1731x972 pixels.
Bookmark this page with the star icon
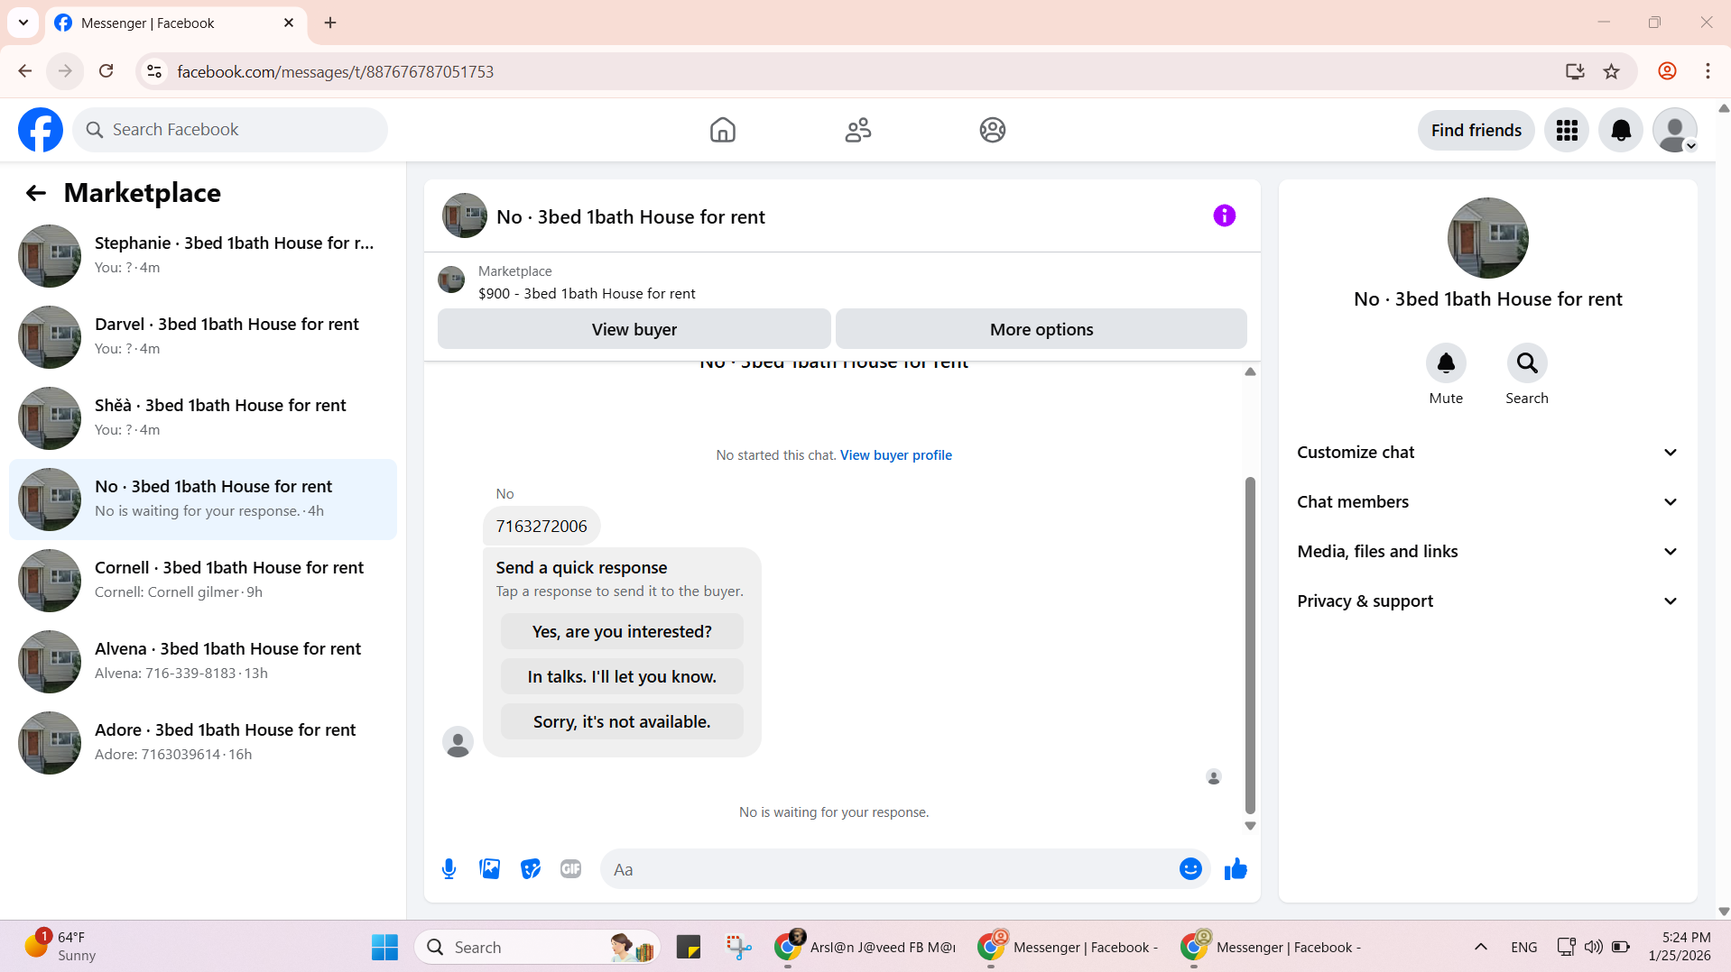pyautogui.click(x=1612, y=71)
